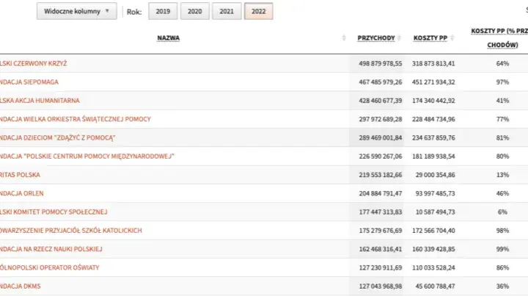Viewport: 528px width, 296px height.
Task: Select year 2021
Action: (x=227, y=11)
